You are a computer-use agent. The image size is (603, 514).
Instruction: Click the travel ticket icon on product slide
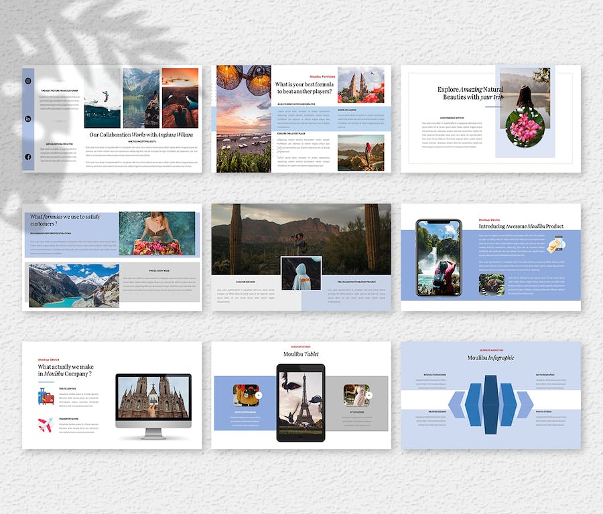coord(555,246)
